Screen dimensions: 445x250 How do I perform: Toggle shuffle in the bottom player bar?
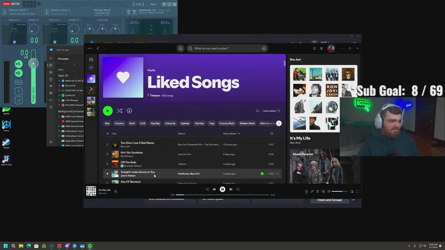pos(207,189)
